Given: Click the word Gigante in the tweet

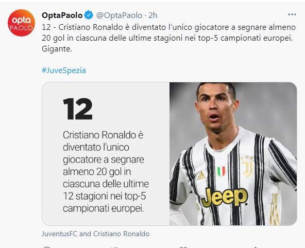Looking at the screenshot, I should pos(57,49).
